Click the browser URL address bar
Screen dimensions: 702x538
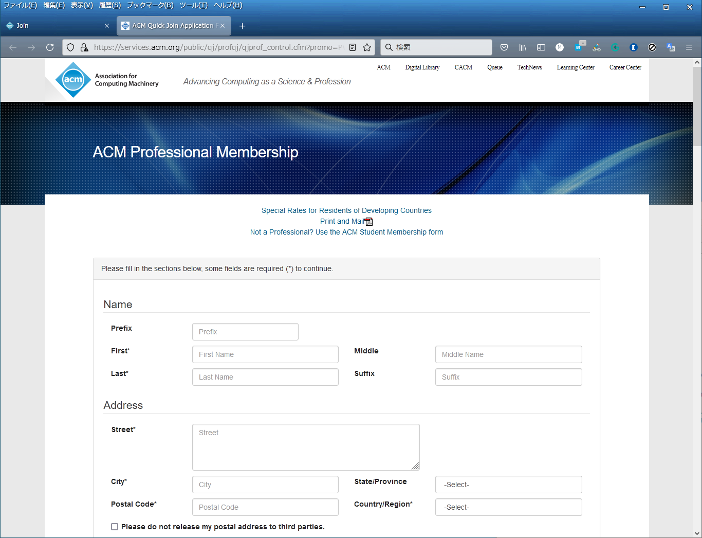(218, 47)
